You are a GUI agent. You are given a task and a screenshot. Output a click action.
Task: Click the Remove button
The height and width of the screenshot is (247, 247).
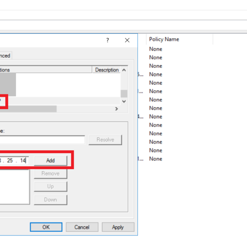click(50, 174)
